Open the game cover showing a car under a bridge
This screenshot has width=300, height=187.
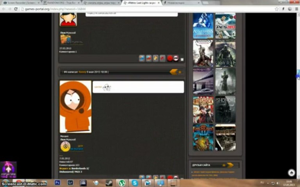203,82
